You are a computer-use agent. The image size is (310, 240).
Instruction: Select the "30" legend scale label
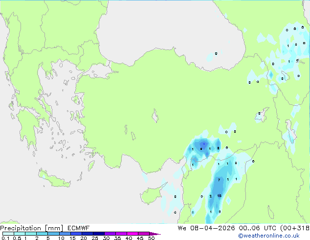click(x=106, y=238)
